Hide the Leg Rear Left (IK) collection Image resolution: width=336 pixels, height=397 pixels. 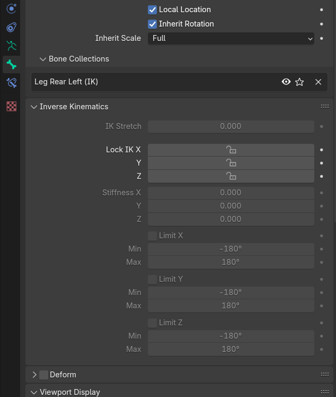[286, 82]
